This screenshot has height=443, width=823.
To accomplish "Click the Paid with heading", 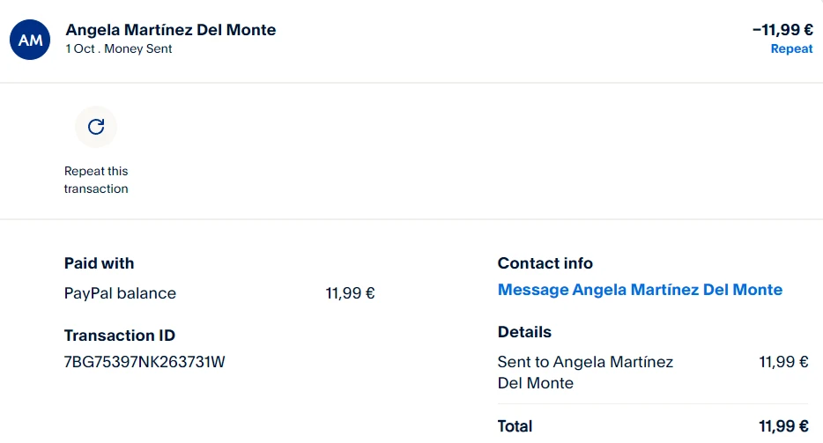I will (100, 263).
